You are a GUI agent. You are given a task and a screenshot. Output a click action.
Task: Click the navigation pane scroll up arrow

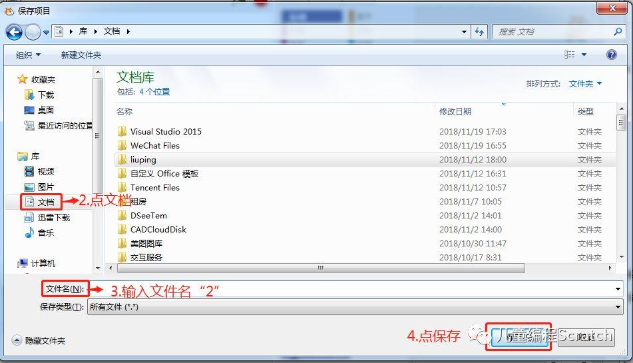[98, 73]
